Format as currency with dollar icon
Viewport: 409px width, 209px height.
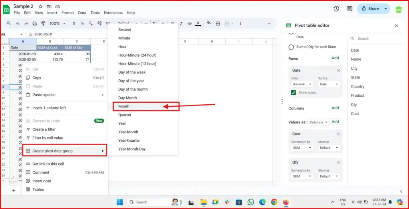(74, 23)
